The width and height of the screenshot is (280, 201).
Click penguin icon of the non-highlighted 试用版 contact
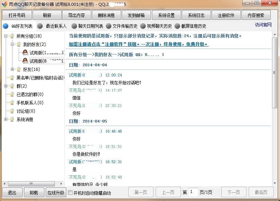pyautogui.click(x=25, y=53)
